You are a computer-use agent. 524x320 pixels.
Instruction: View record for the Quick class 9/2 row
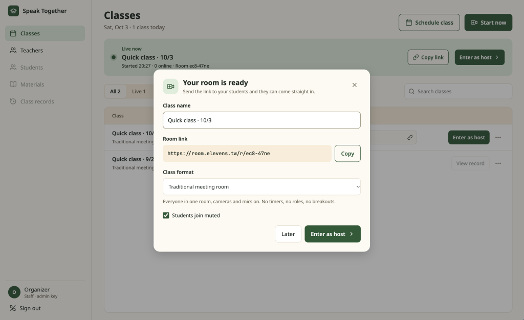tap(470, 163)
